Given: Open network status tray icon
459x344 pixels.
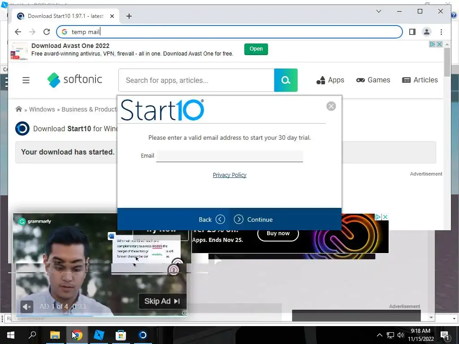Looking at the screenshot, I should [390, 335].
